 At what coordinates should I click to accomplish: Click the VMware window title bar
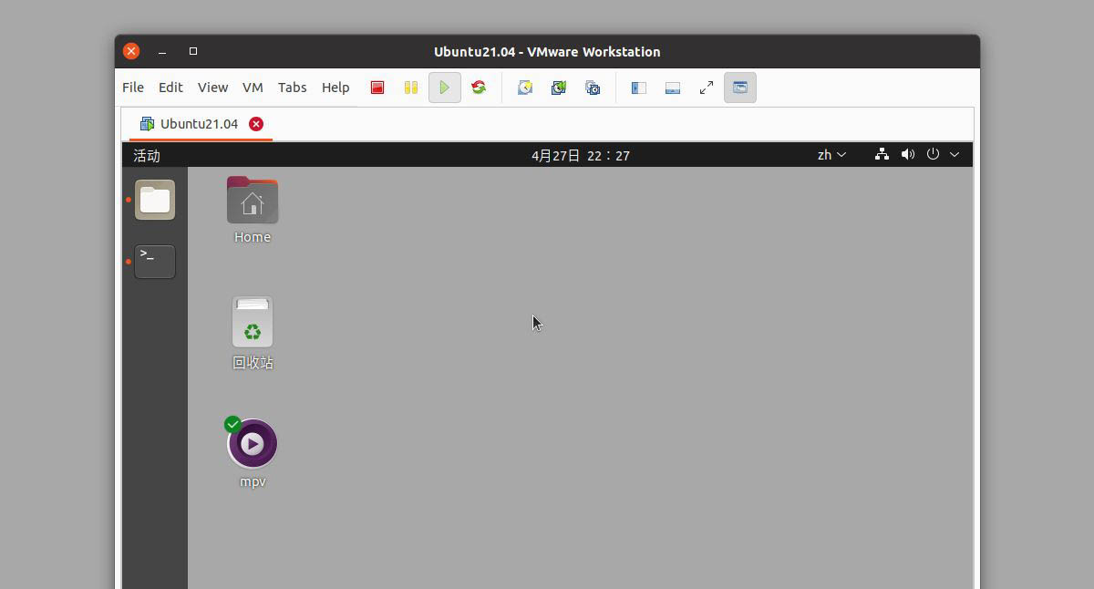click(547, 52)
